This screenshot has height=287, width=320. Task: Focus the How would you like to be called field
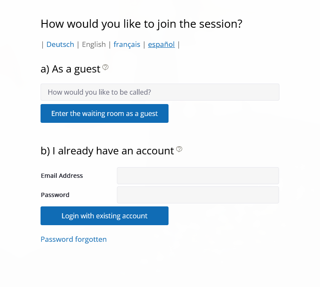point(160,92)
